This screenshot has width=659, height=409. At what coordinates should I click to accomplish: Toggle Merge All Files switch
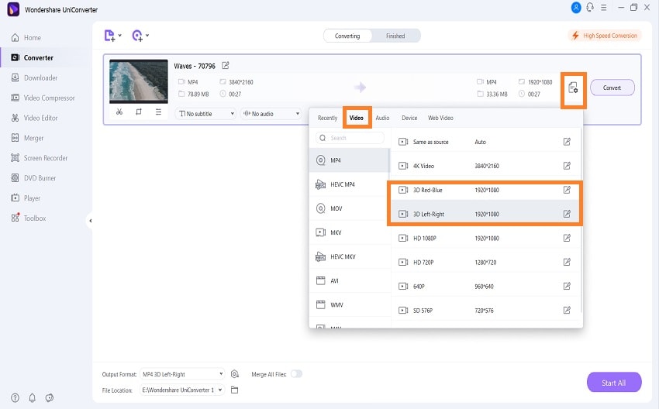coord(296,373)
